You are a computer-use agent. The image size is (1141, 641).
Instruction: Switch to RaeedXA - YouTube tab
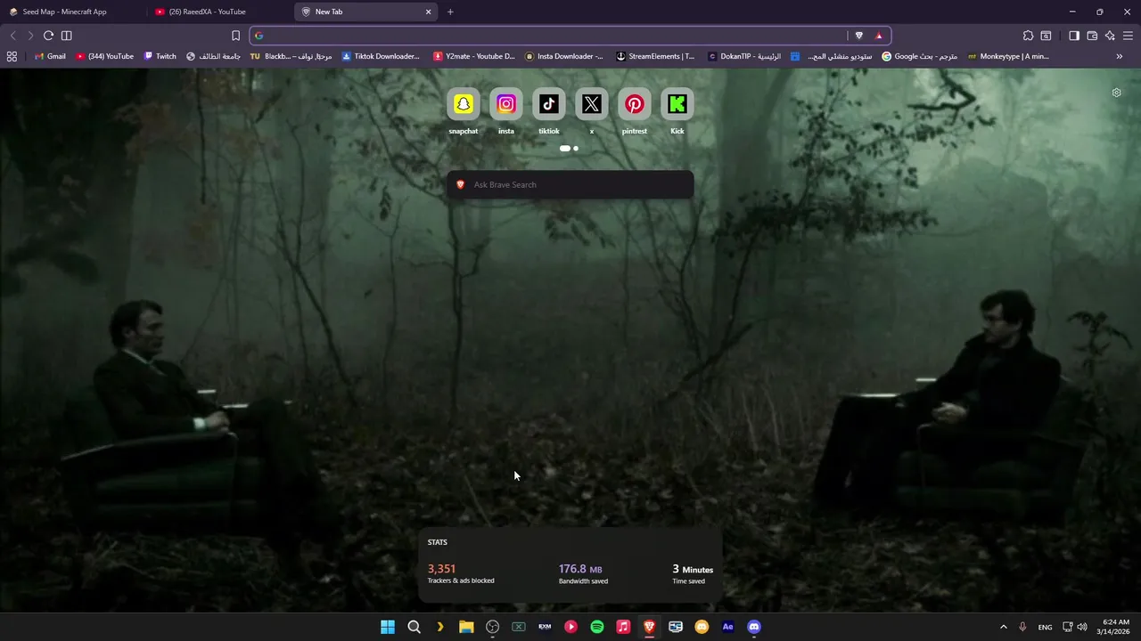220,12
